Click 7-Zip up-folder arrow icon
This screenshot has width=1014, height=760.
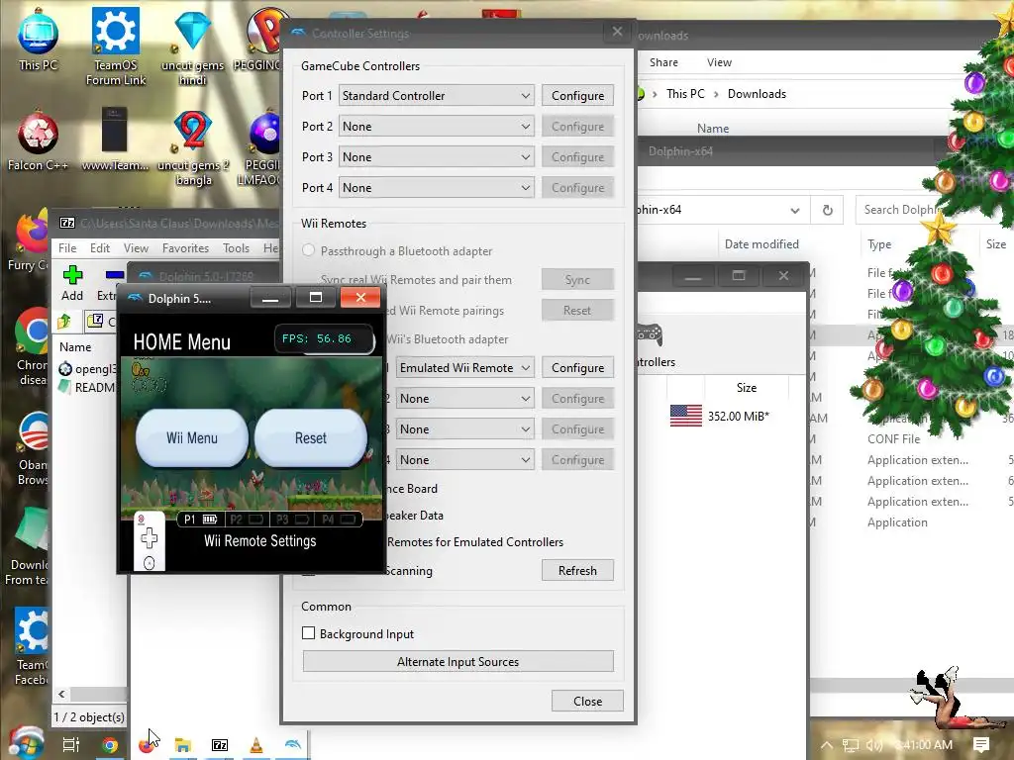tap(64, 321)
